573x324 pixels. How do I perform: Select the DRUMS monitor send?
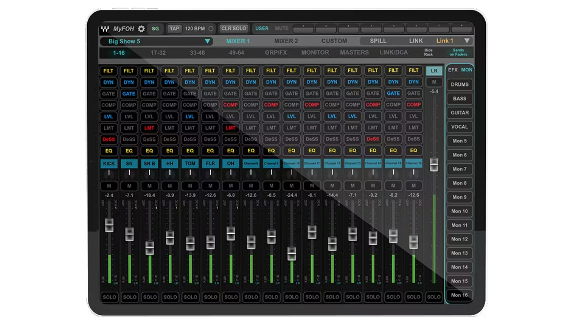[459, 85]
